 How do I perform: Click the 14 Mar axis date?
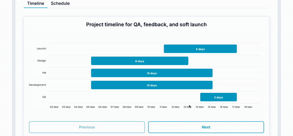click(200, 107)
